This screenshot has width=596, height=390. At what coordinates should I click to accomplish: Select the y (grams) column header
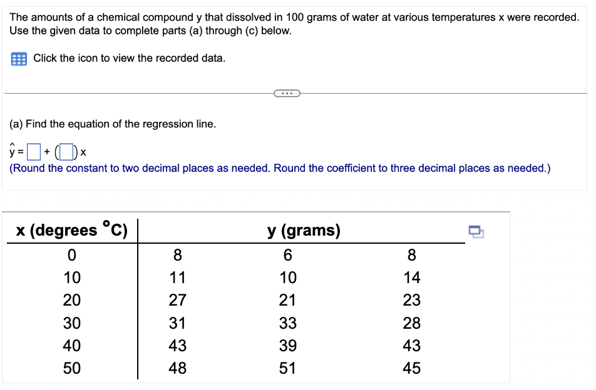305,230
